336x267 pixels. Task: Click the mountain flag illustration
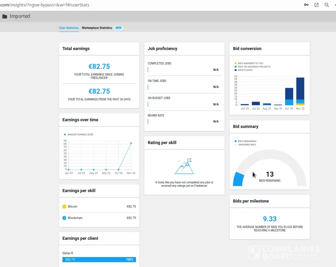(184, 167)
